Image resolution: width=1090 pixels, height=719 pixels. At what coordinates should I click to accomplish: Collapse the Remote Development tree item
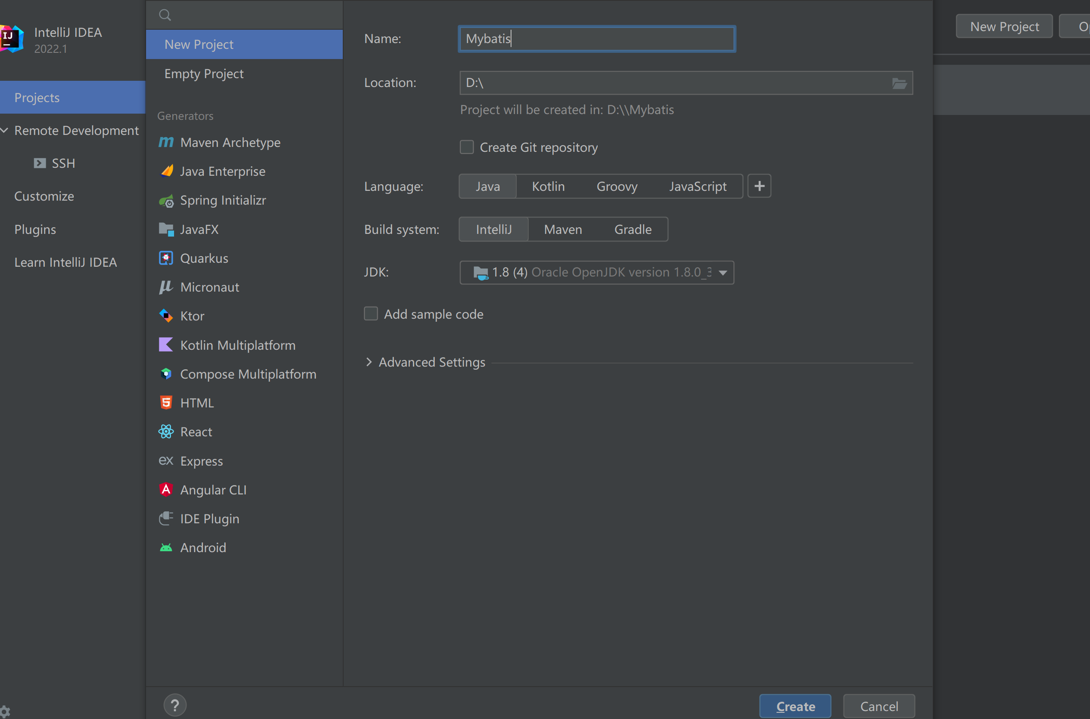tap(4, 130)
